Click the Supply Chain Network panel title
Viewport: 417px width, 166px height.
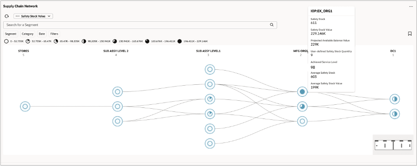click(x=20, y=6)
